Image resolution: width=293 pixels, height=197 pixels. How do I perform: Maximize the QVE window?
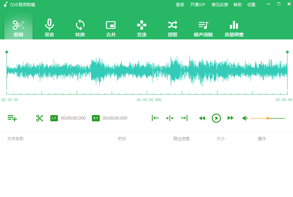[279, 4]
